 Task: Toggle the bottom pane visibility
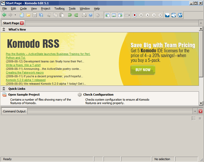pyautogui.click(x=114, y=15)
